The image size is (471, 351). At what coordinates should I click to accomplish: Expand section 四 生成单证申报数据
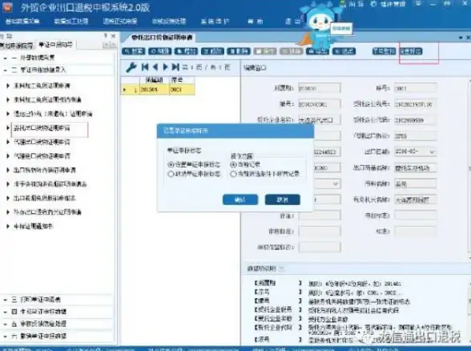[5, 312]
